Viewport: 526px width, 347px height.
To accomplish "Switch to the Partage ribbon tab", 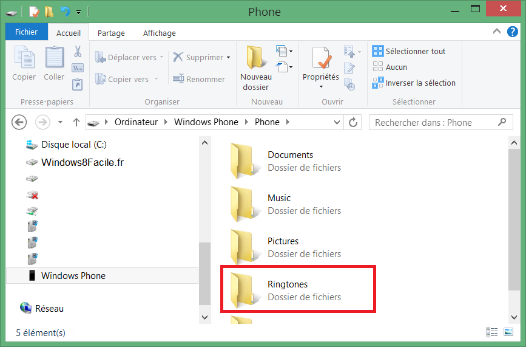I will (111, 33).
